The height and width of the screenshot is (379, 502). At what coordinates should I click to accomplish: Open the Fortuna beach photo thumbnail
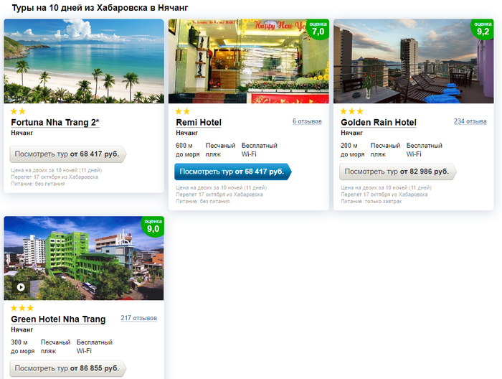[x=84, y=61]
